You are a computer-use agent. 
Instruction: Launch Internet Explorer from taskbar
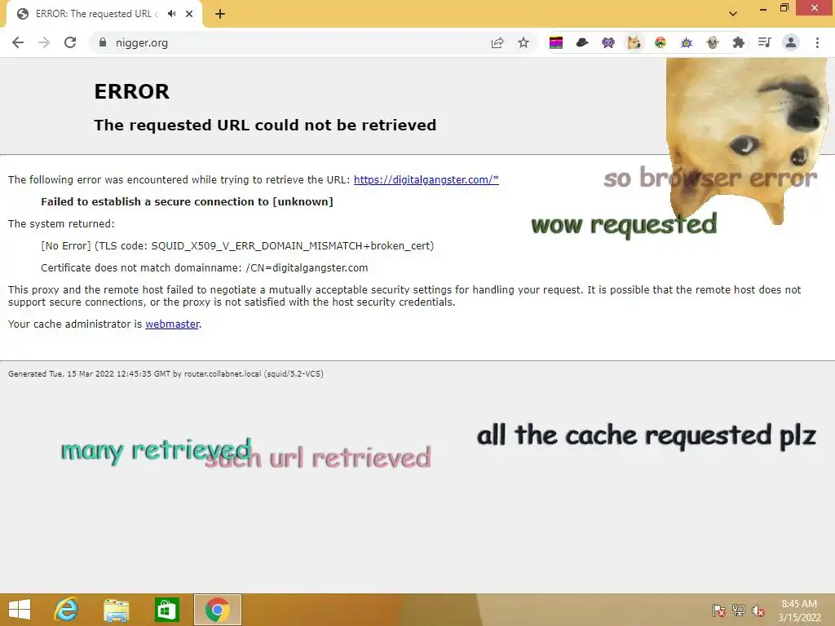67,610
